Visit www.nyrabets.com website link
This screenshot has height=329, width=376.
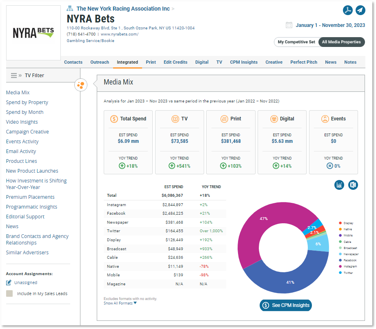[120, 34]
